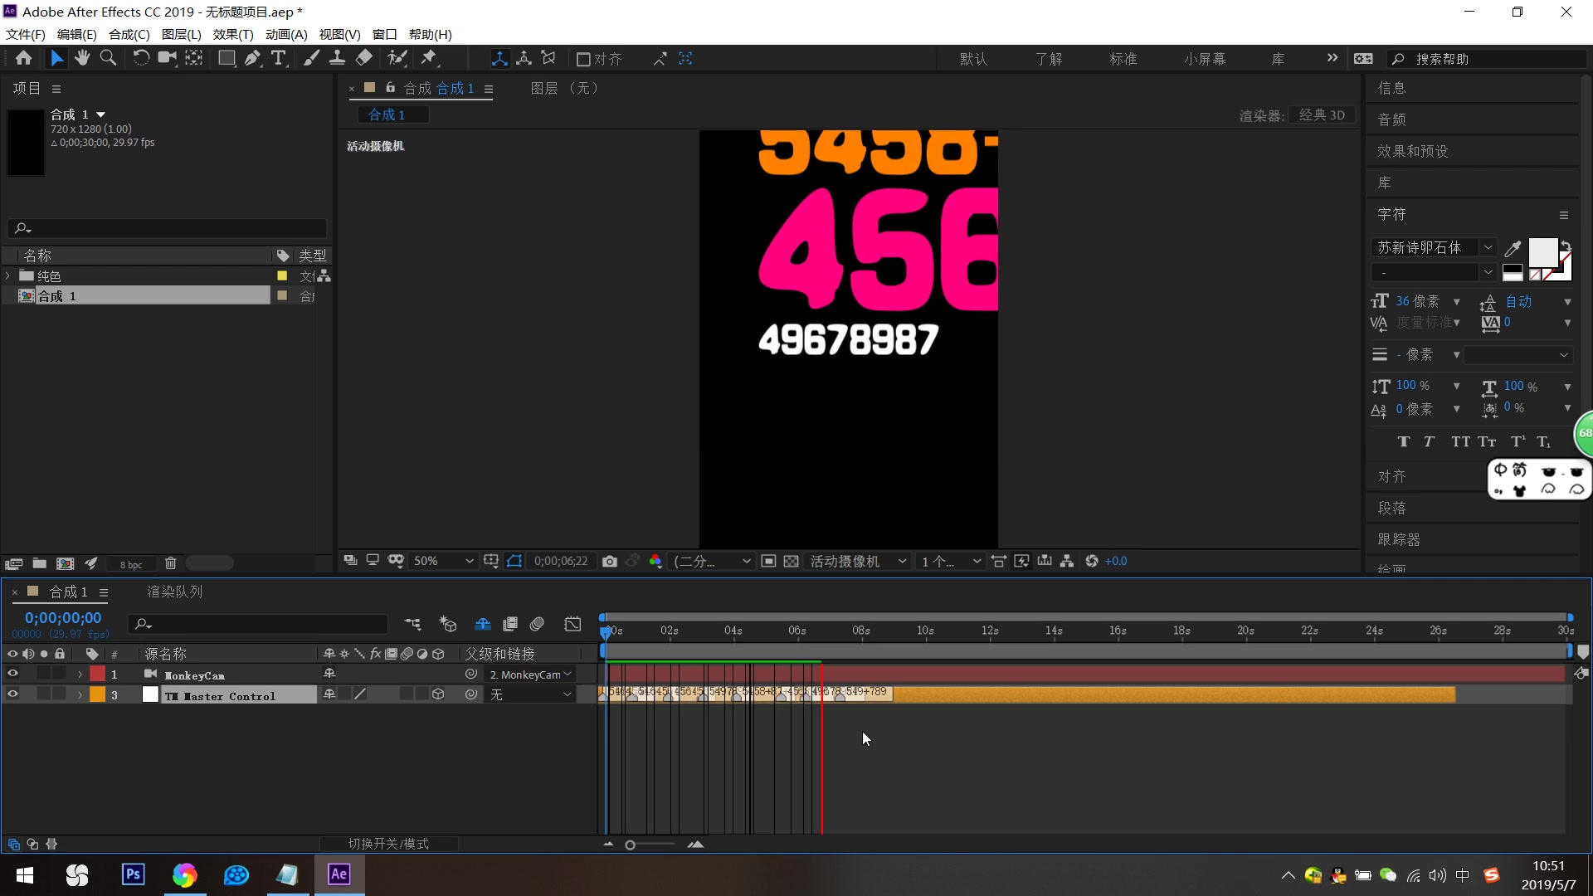
Task: Click the 切换开关/模式 button
Action: (x=388, y=844)
